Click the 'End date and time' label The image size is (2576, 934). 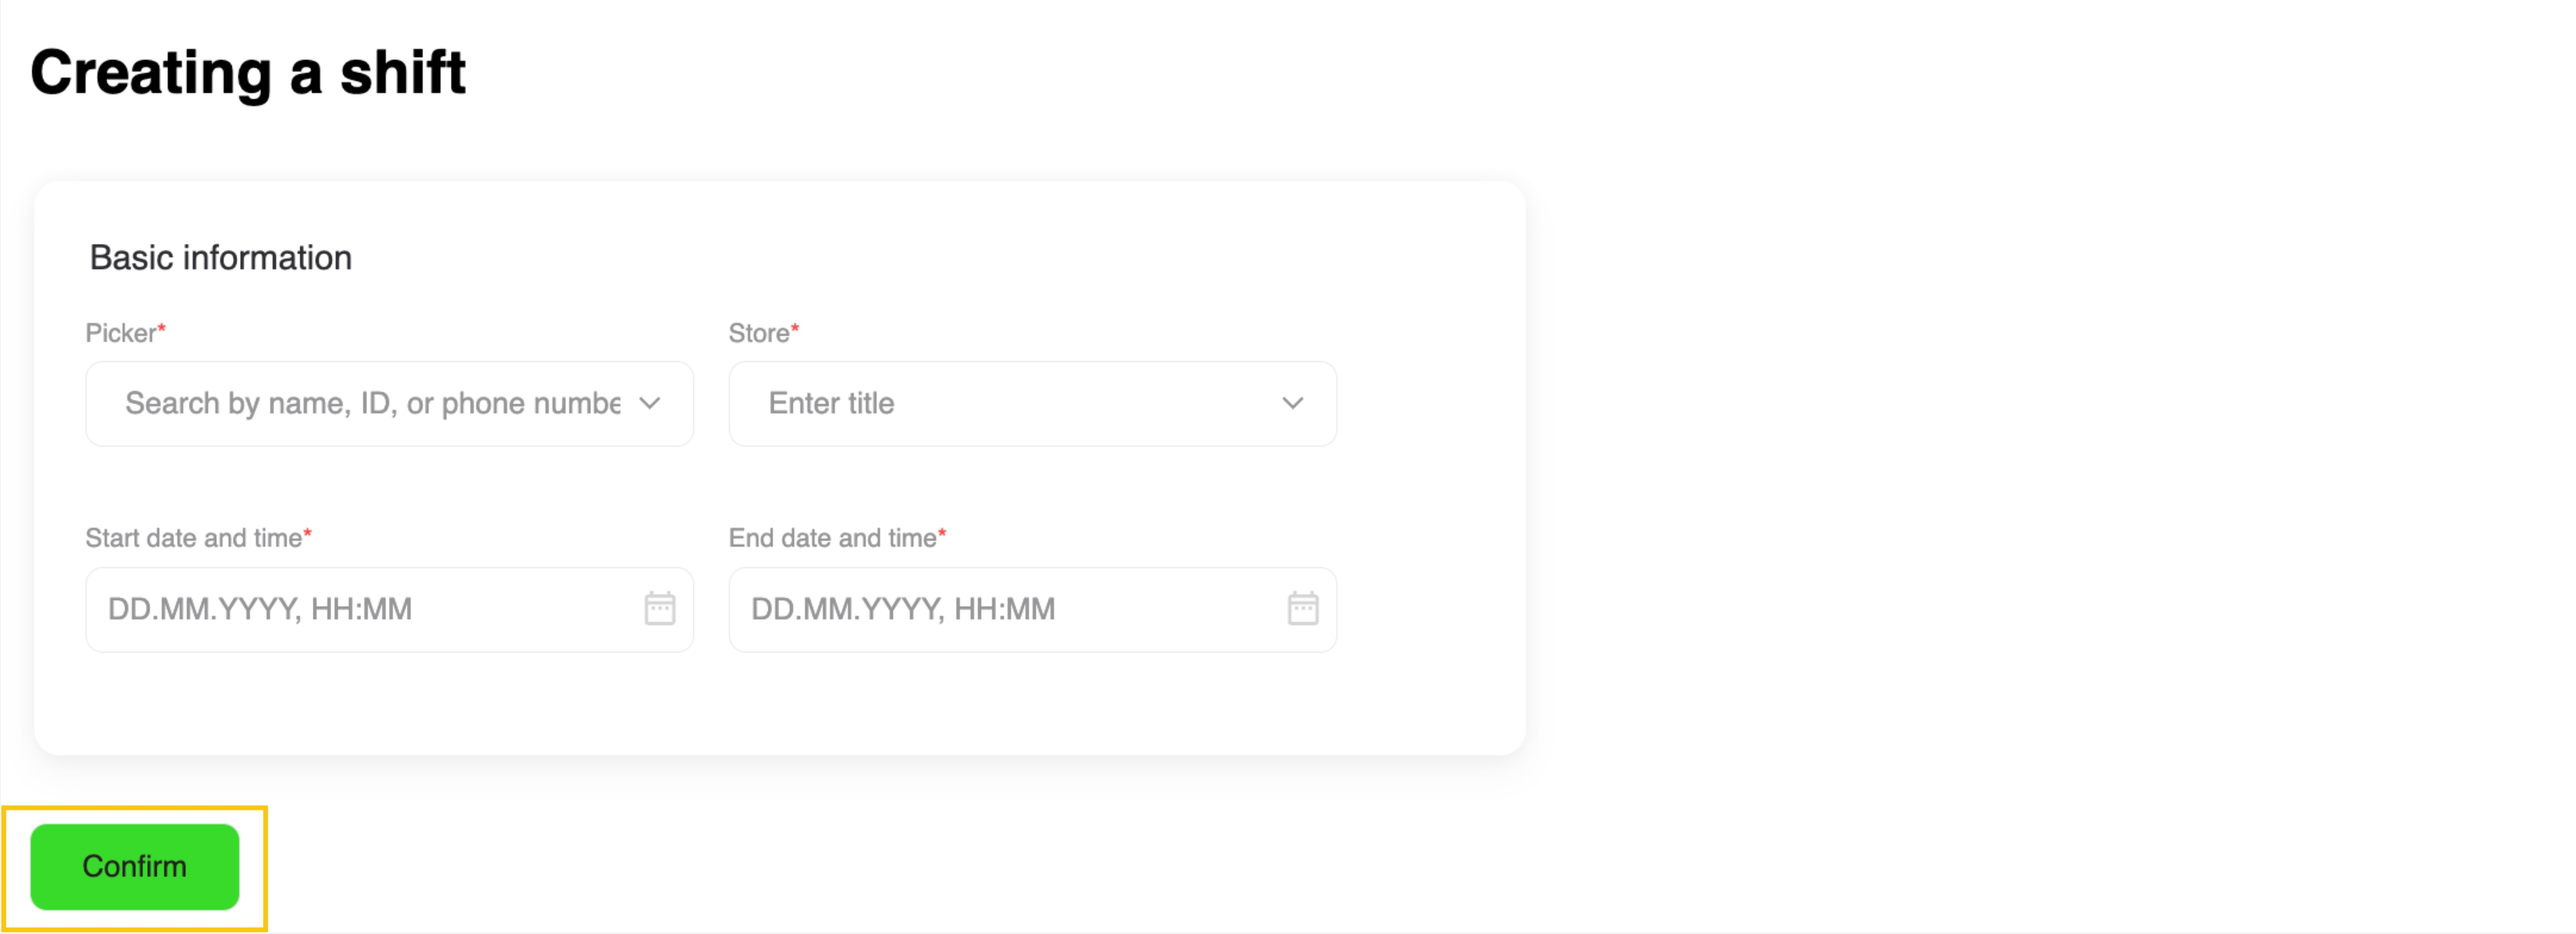coord(832,538)
